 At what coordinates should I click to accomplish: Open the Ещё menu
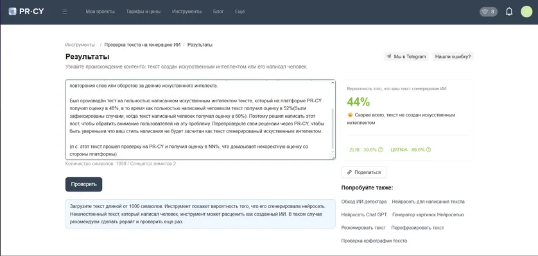(x=240, y=12)
